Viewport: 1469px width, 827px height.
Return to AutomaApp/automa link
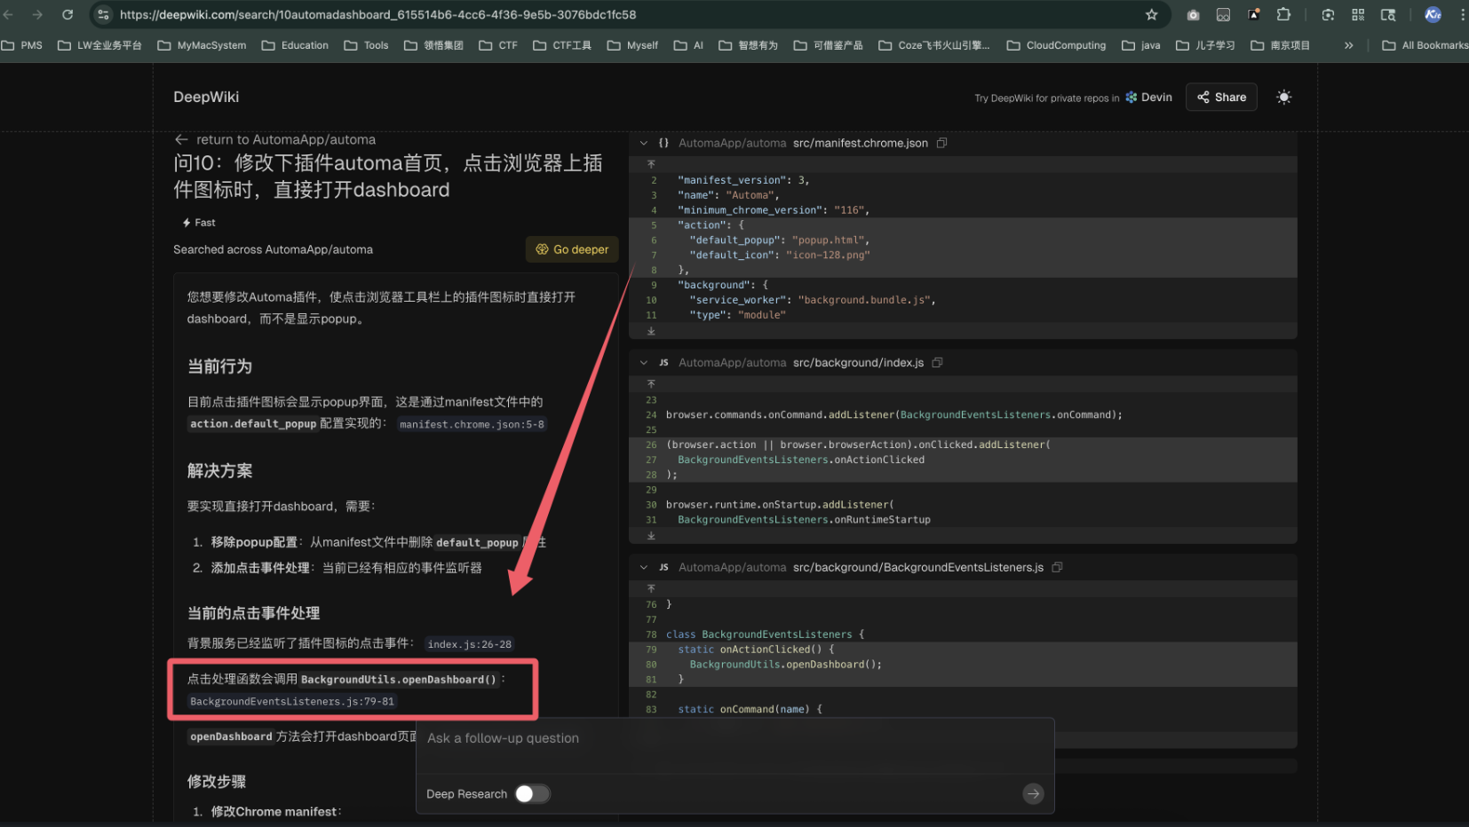pyautogui.click(x=275, y=139)
